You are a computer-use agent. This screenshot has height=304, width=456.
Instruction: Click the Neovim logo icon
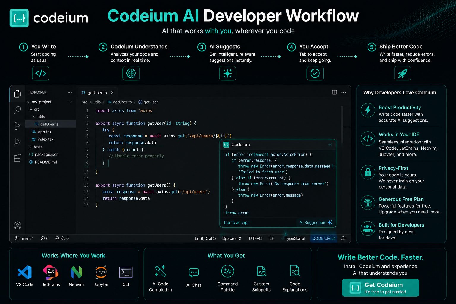point(76,272)
